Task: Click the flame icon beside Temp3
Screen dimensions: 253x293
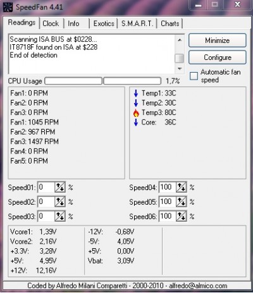Action: pyautogui.click(x=136, y=112)
